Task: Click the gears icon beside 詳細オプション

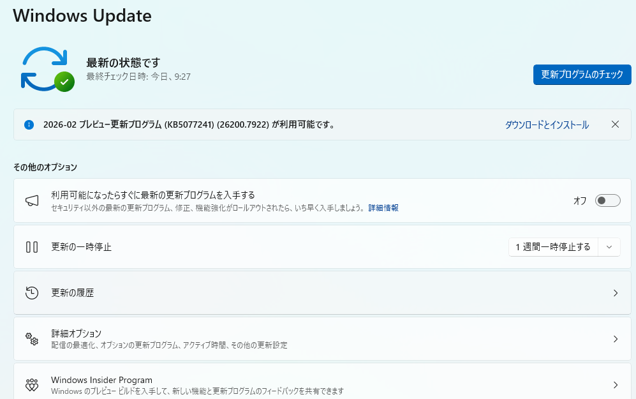Action: pos(32,339)
